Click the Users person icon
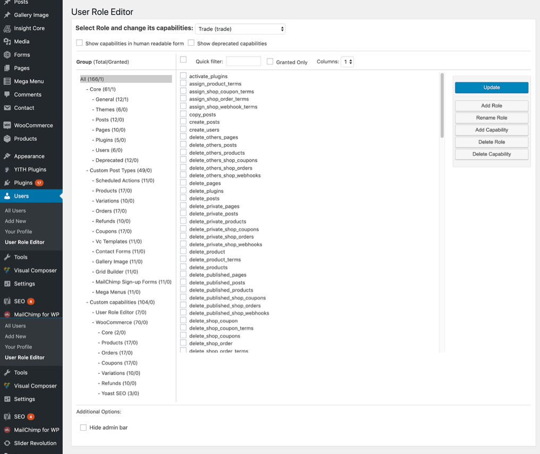This screenshot has width=540, height=454. pyautogui.click(x=7, y=196)
